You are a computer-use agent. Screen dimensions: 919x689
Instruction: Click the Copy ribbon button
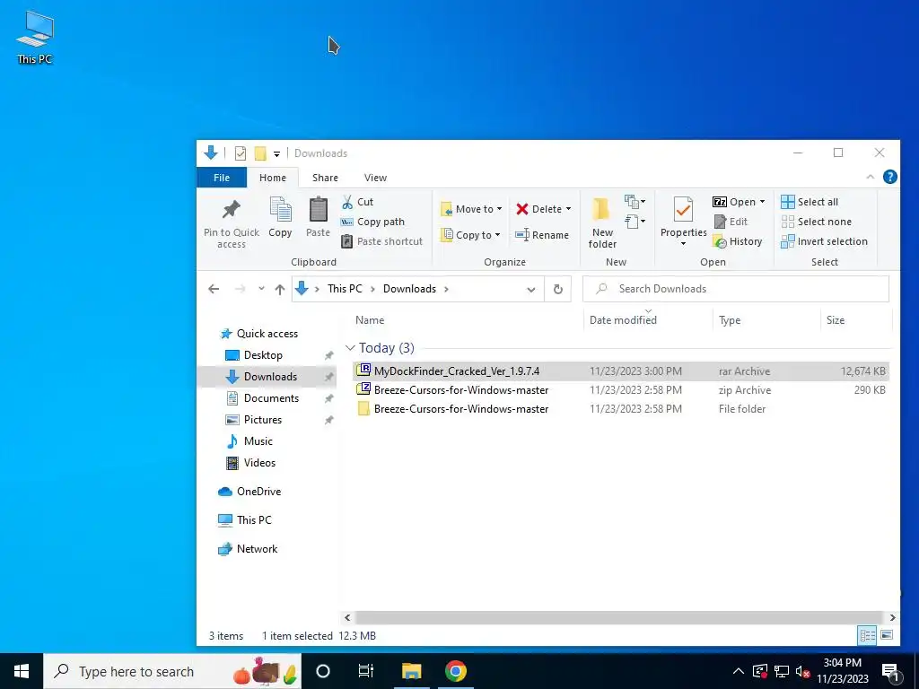click(280, 217)
